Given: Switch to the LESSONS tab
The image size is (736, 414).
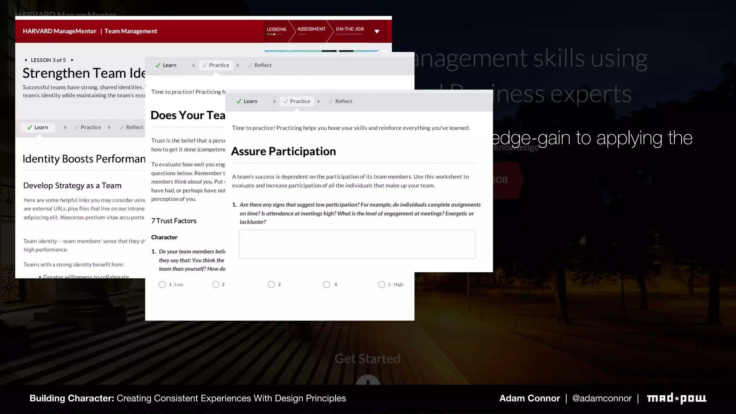Looking at the screenshot, I should pyautogui.click(x=276, y=29).
